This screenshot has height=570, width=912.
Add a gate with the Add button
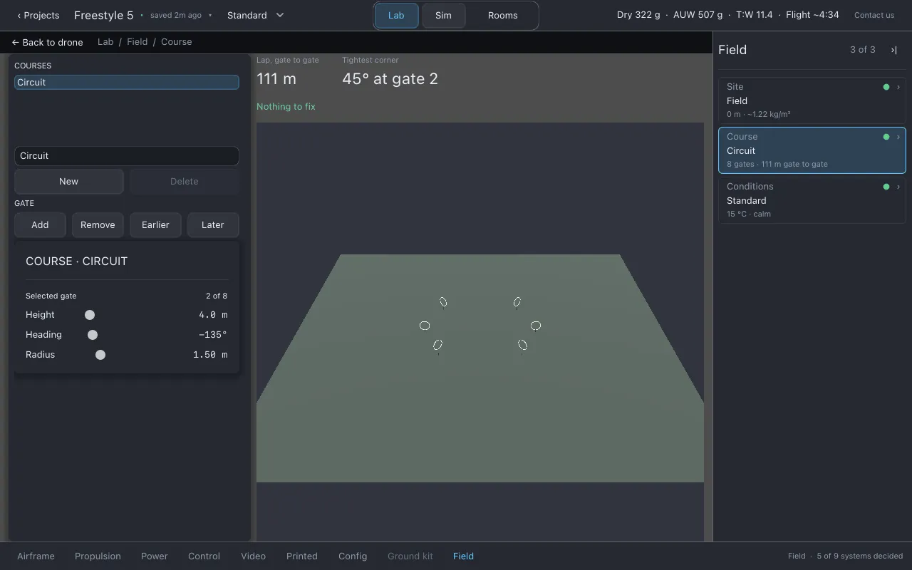pos(40,225)
